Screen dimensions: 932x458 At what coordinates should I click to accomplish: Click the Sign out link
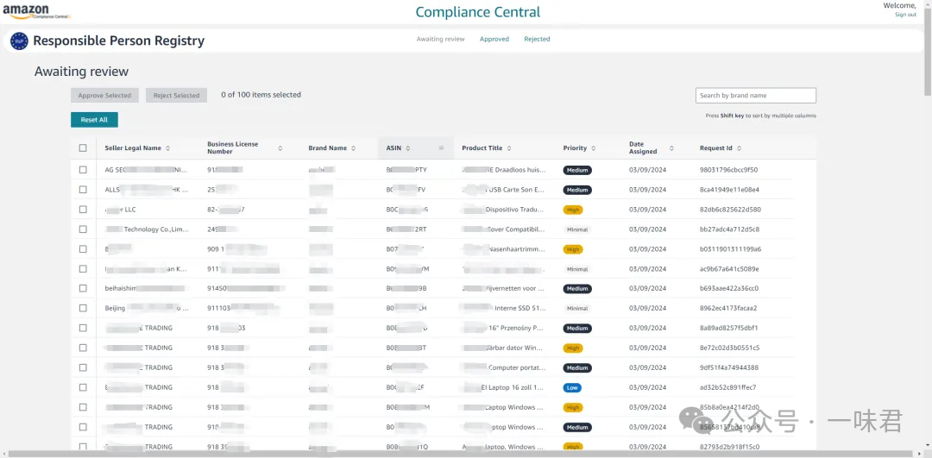pyautogui.click(x=905, y=15)
